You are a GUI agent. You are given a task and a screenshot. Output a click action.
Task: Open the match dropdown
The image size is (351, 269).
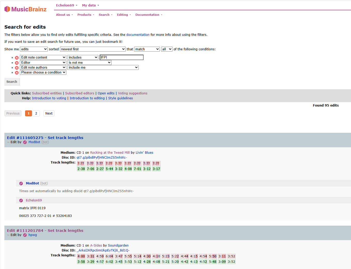[147, 49]
